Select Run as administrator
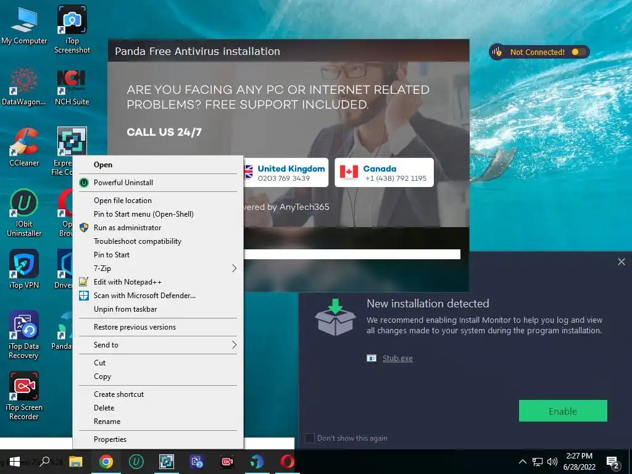The image size is (632, 474). click(157, 228)
